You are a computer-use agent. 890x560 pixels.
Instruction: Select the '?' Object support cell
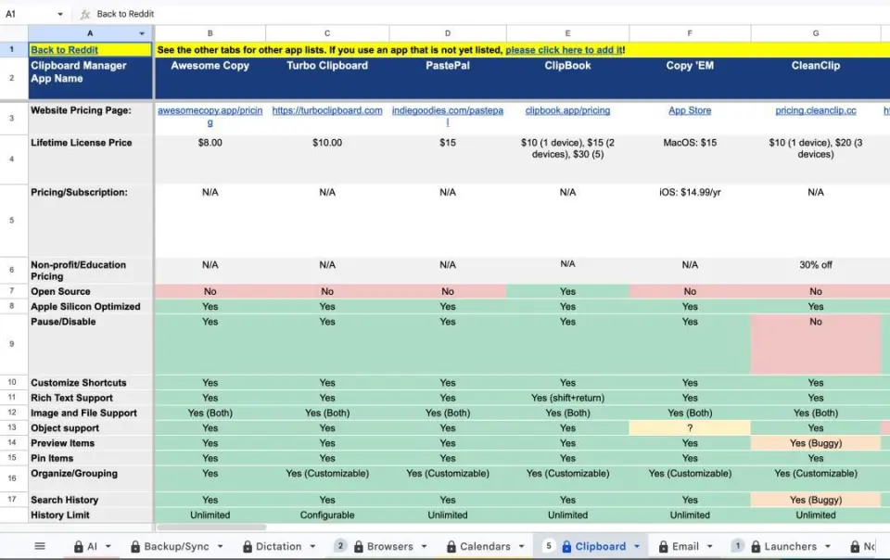click(x=690, y=427)
